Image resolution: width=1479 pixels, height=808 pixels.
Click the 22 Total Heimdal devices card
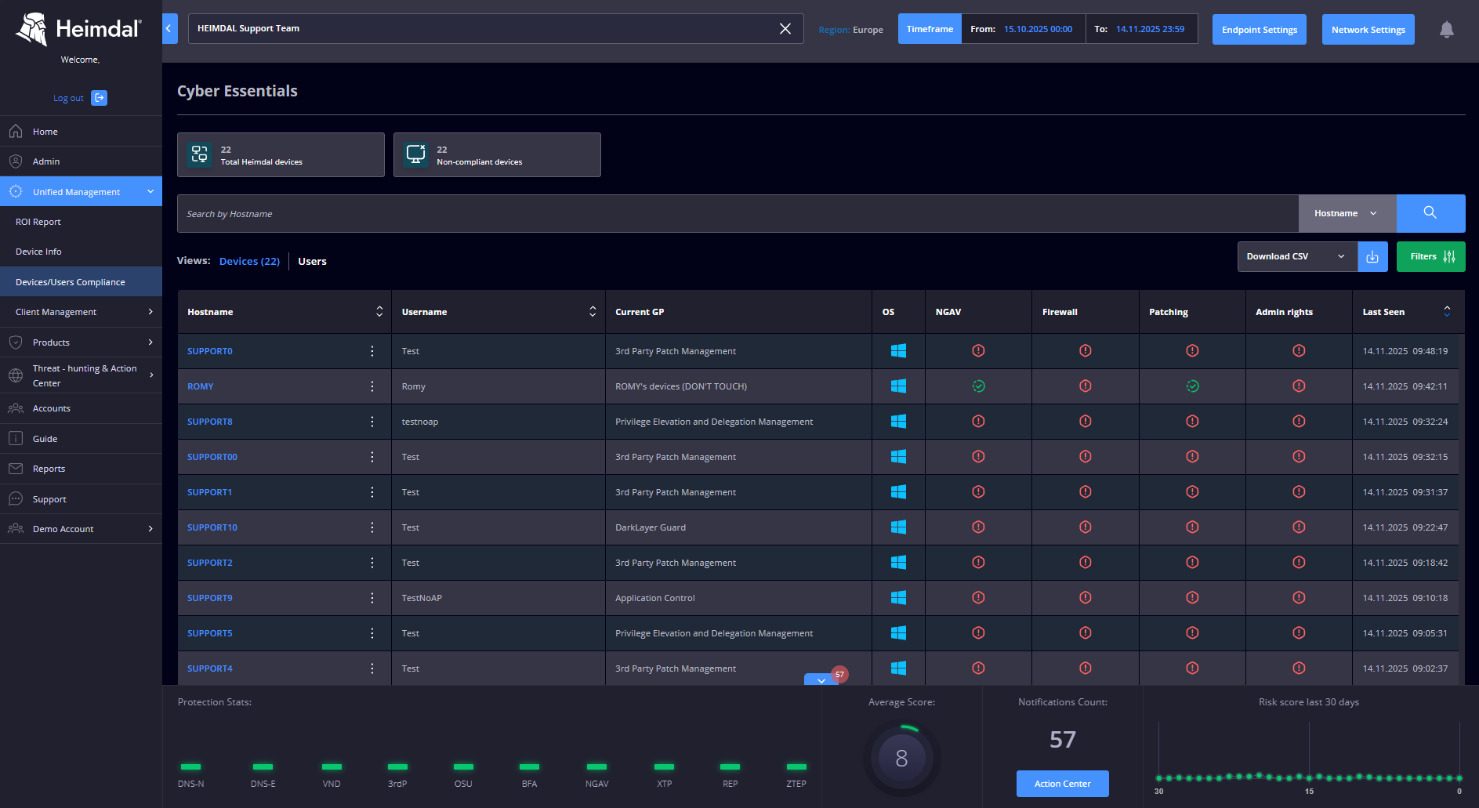pyautogui.click(x=281, y=154)
